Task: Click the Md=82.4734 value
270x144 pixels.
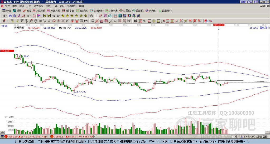Action: point(65,28)
